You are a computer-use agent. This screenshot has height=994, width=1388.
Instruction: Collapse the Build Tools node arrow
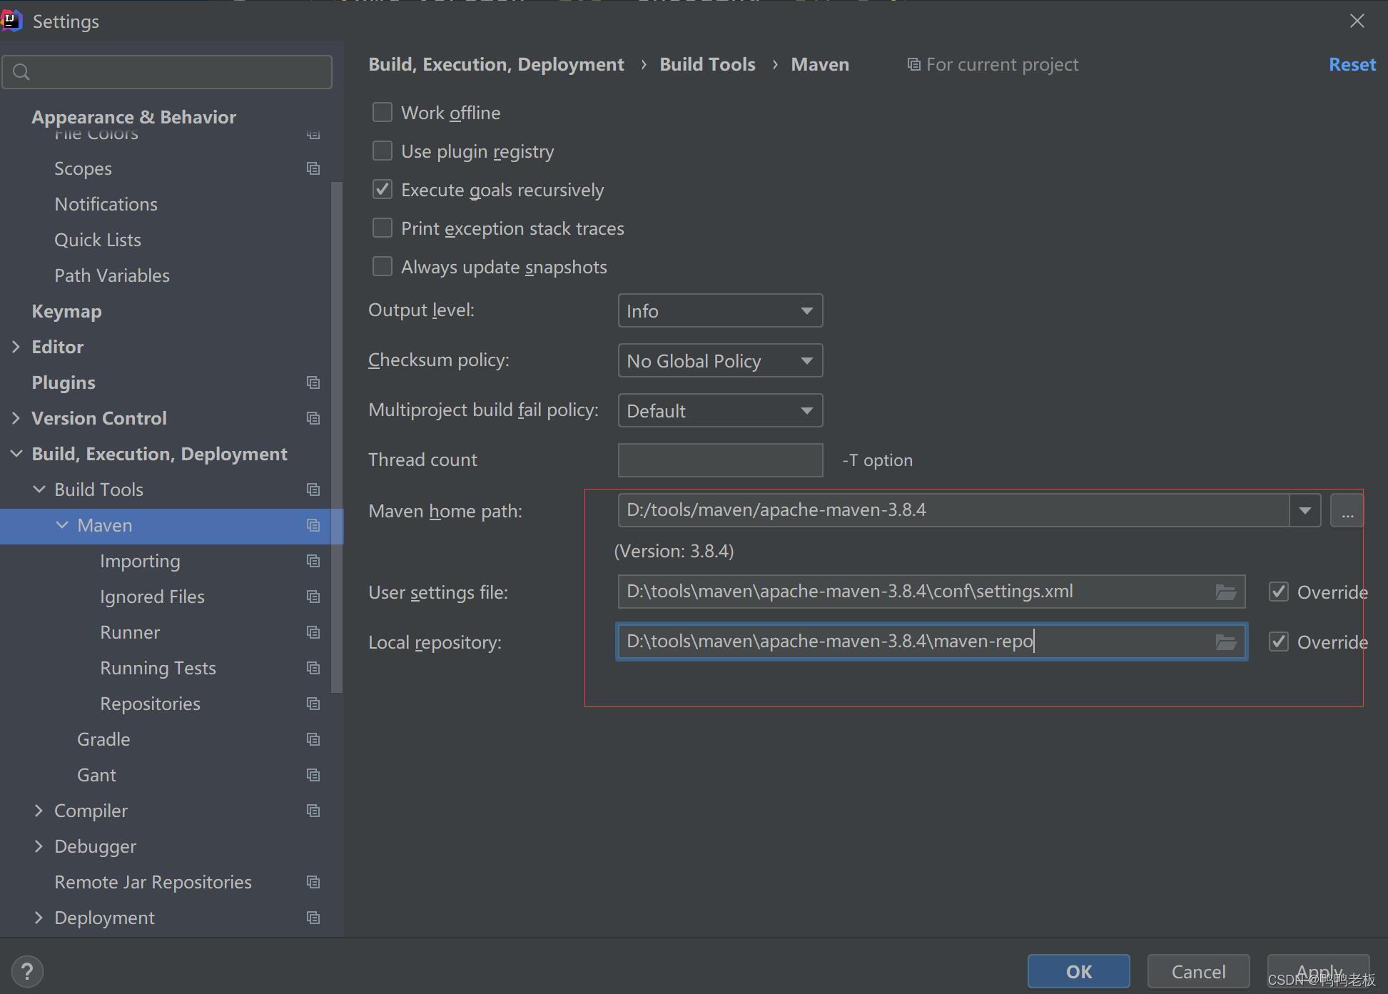[x=39, y=490]
